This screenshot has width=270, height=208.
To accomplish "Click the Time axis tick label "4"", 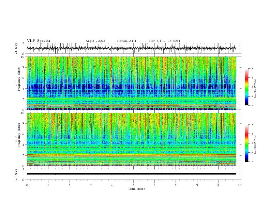I will point(112,185).
